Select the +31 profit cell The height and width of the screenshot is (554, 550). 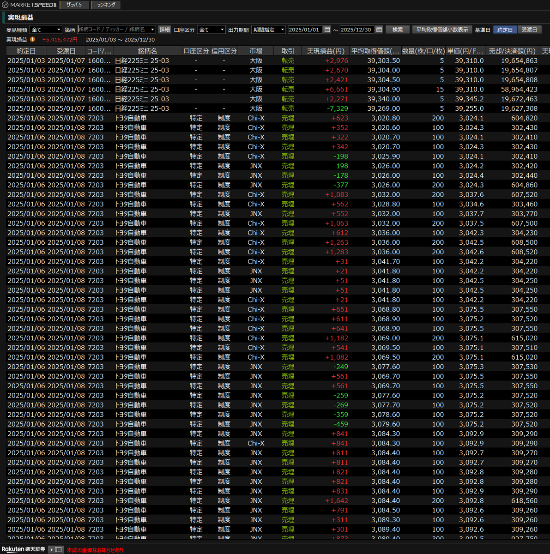342,261
